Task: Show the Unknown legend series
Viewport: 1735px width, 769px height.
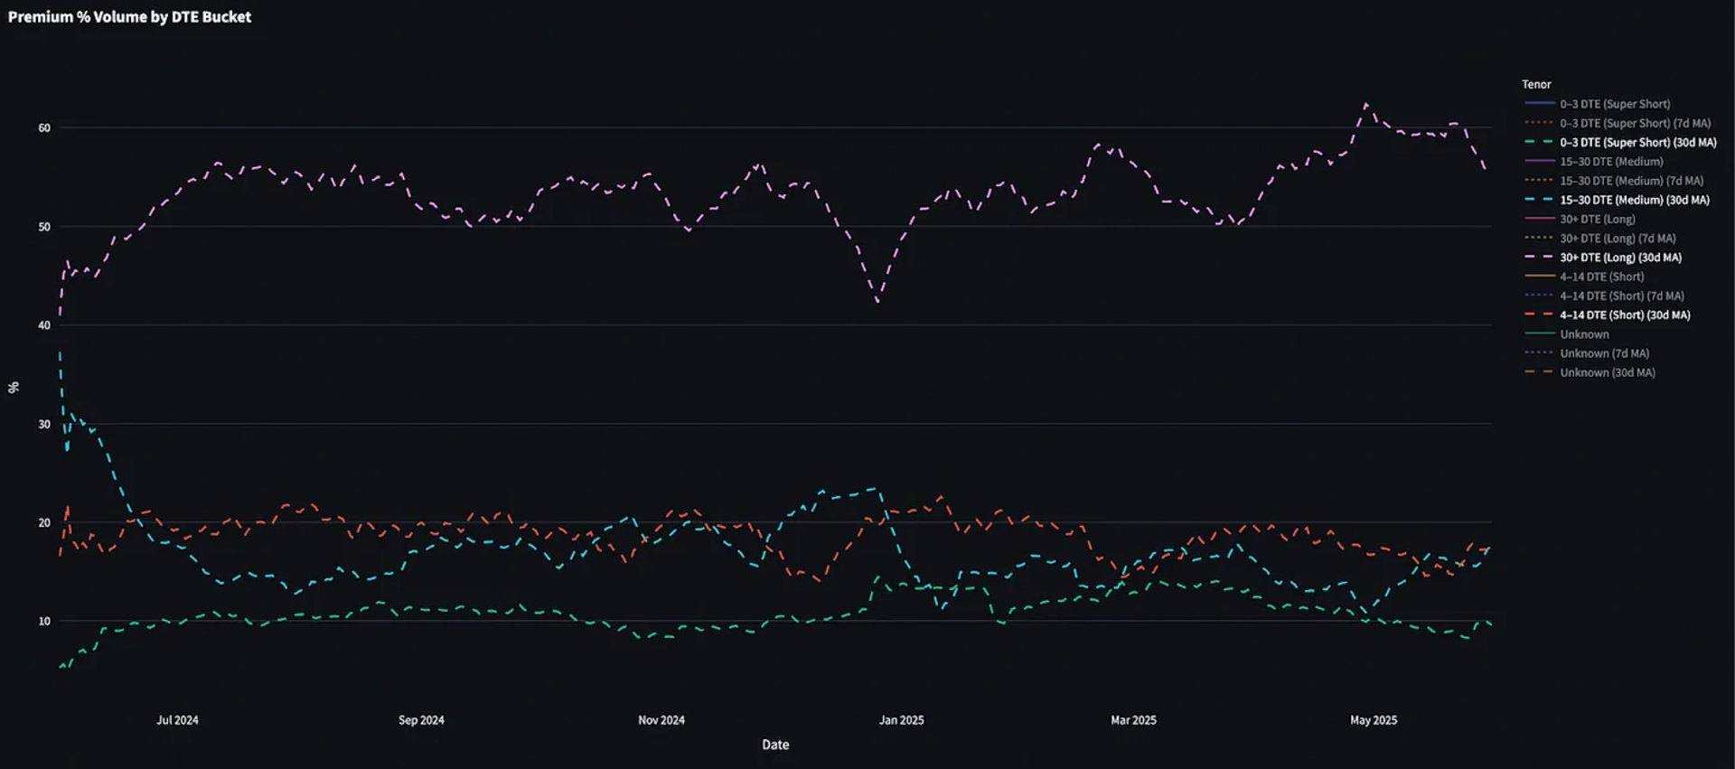Action: 1567,334
